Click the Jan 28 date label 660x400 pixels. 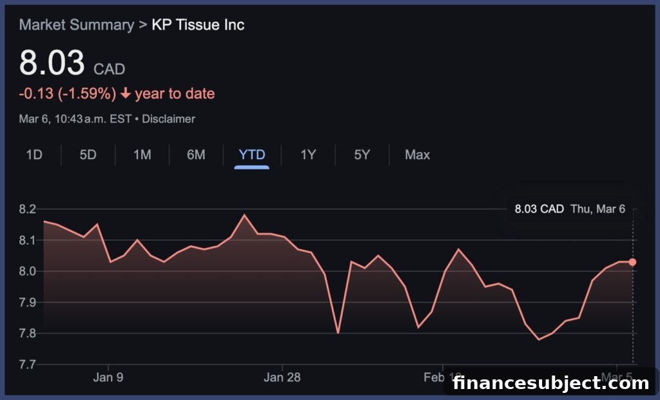282,377
